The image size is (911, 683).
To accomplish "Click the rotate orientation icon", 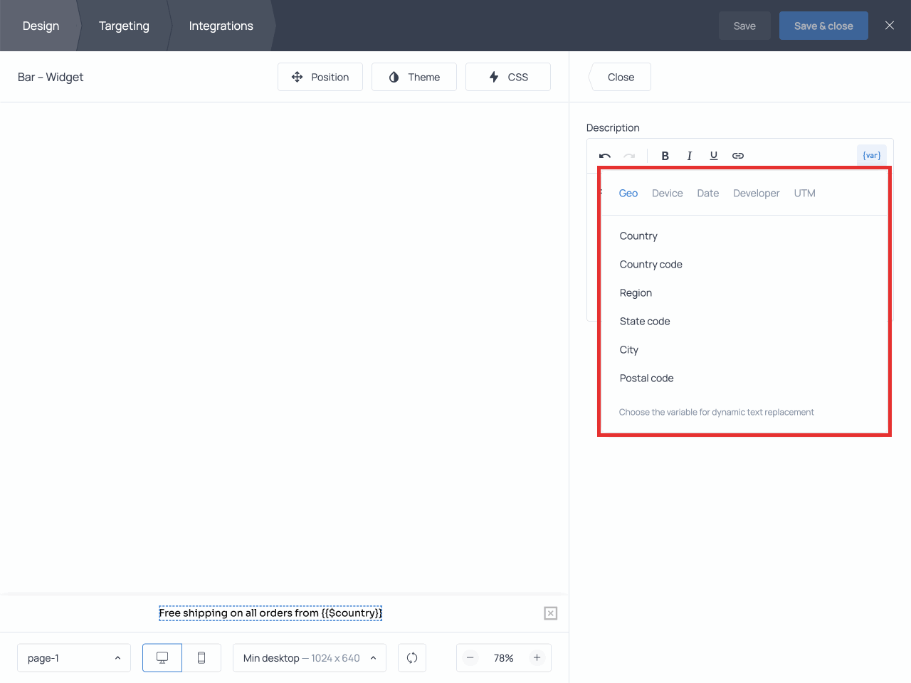I will point(412,658).
